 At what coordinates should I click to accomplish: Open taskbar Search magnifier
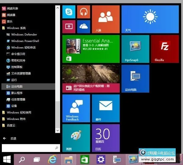(22, 159)
